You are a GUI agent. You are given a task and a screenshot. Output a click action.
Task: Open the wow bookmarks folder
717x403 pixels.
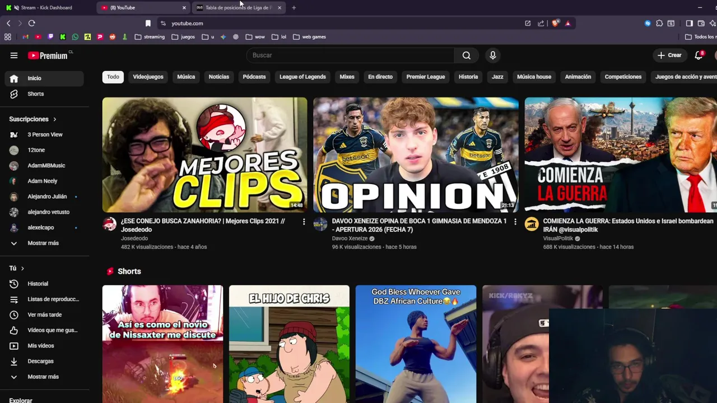pyautogui.click(x=255, y=37)
